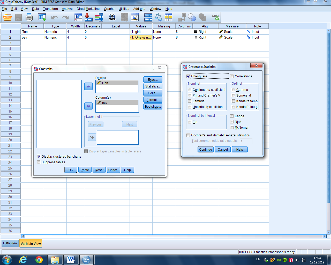Enable the Correlations checkbox

(x=232, y=76)
